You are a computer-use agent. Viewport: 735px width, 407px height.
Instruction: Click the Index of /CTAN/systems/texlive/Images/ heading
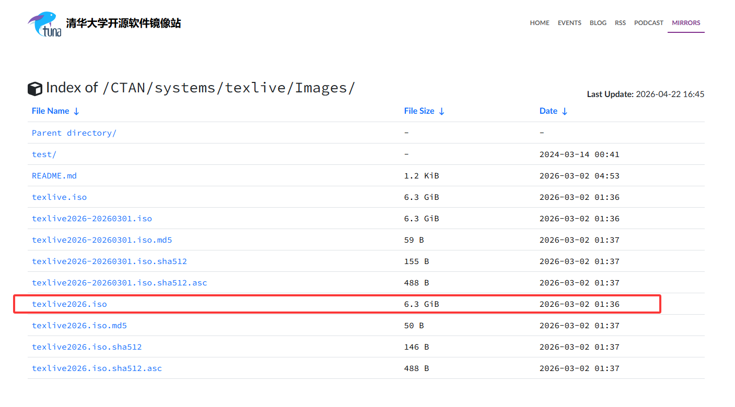(x=200, y=88)
